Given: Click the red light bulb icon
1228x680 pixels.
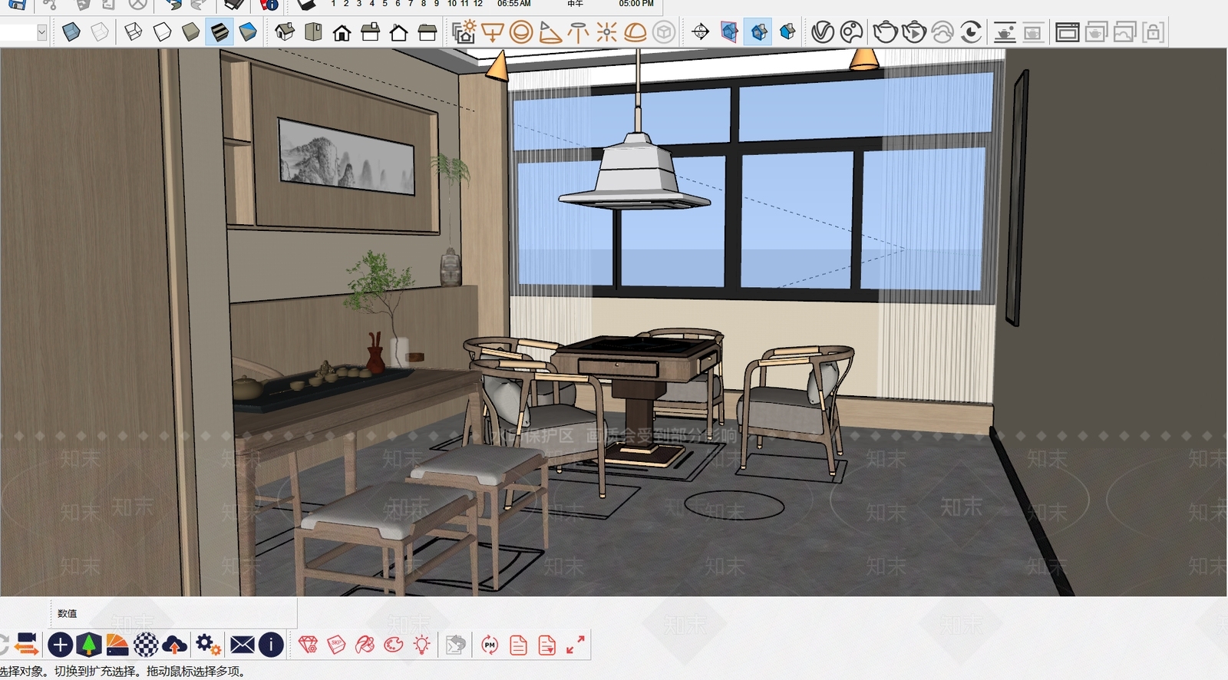Looking at the screenshot, I should tap(422, 645).
